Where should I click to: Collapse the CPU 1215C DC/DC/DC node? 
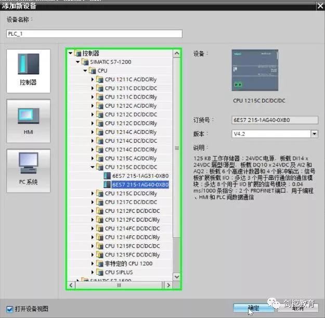[93, 167]
